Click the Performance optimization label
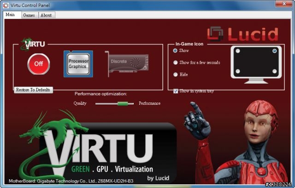295x188 pixels. [x=101, y=94]
